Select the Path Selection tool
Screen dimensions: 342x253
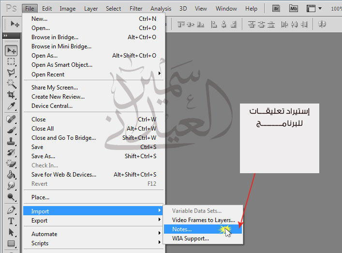(11, 232)
